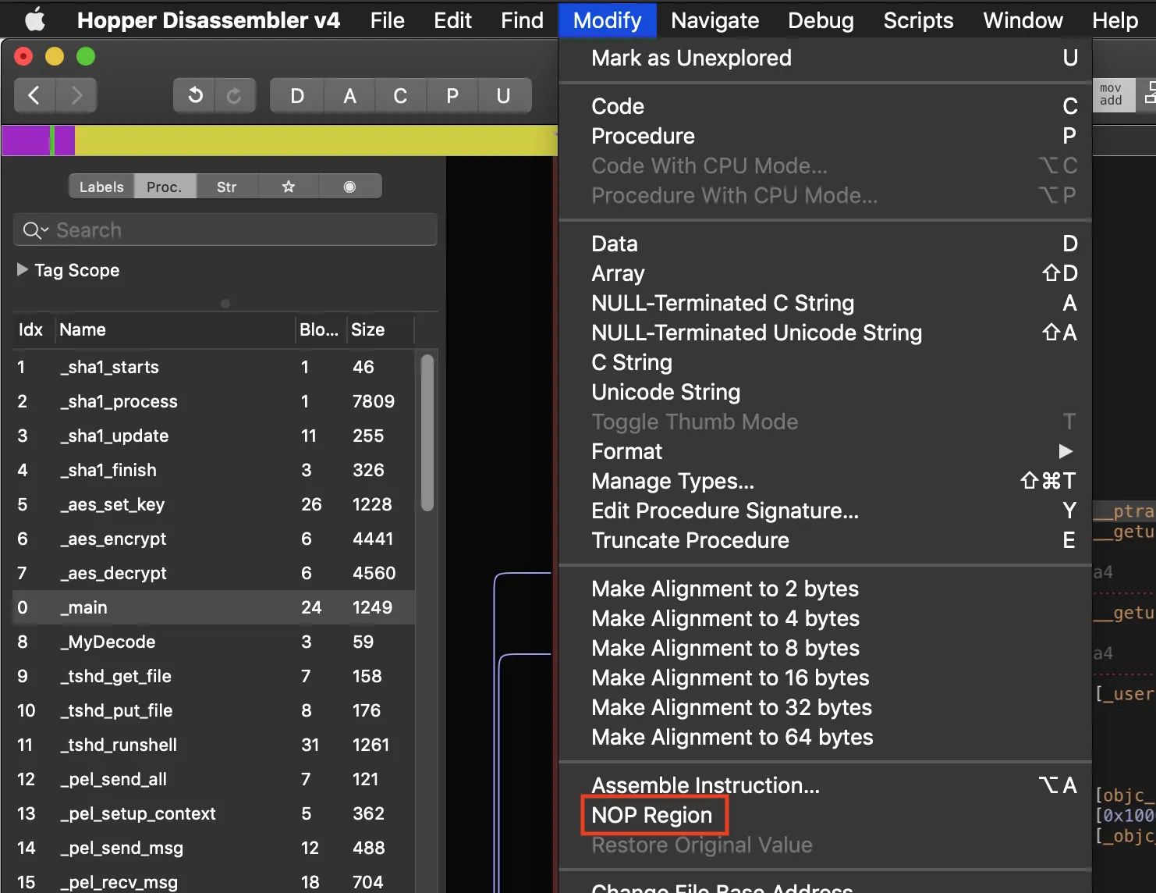1156x893 pixels.
Task: Click the D data type toolbar button
Action: [x=296, y=96]
